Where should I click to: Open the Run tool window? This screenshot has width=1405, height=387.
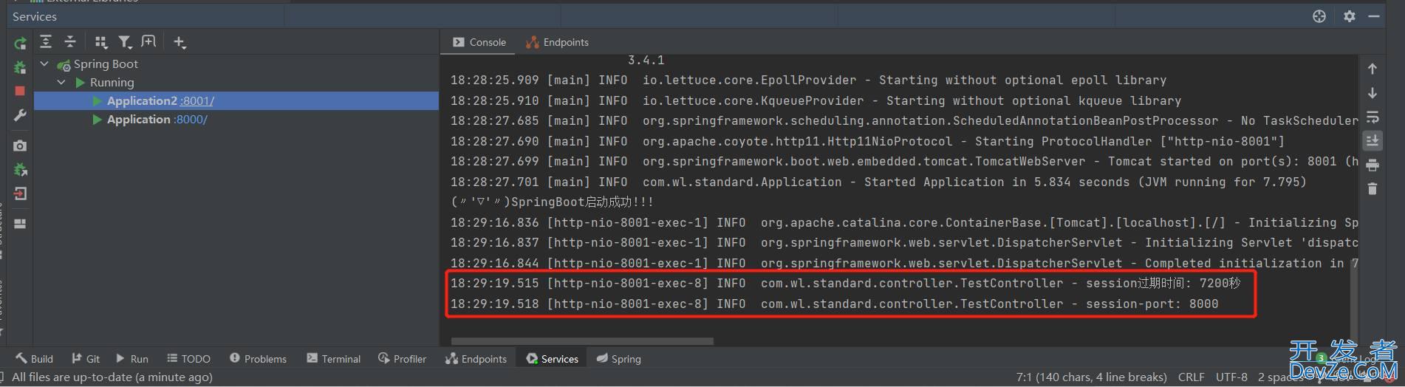pyautogui.click(x=132, y=359)
